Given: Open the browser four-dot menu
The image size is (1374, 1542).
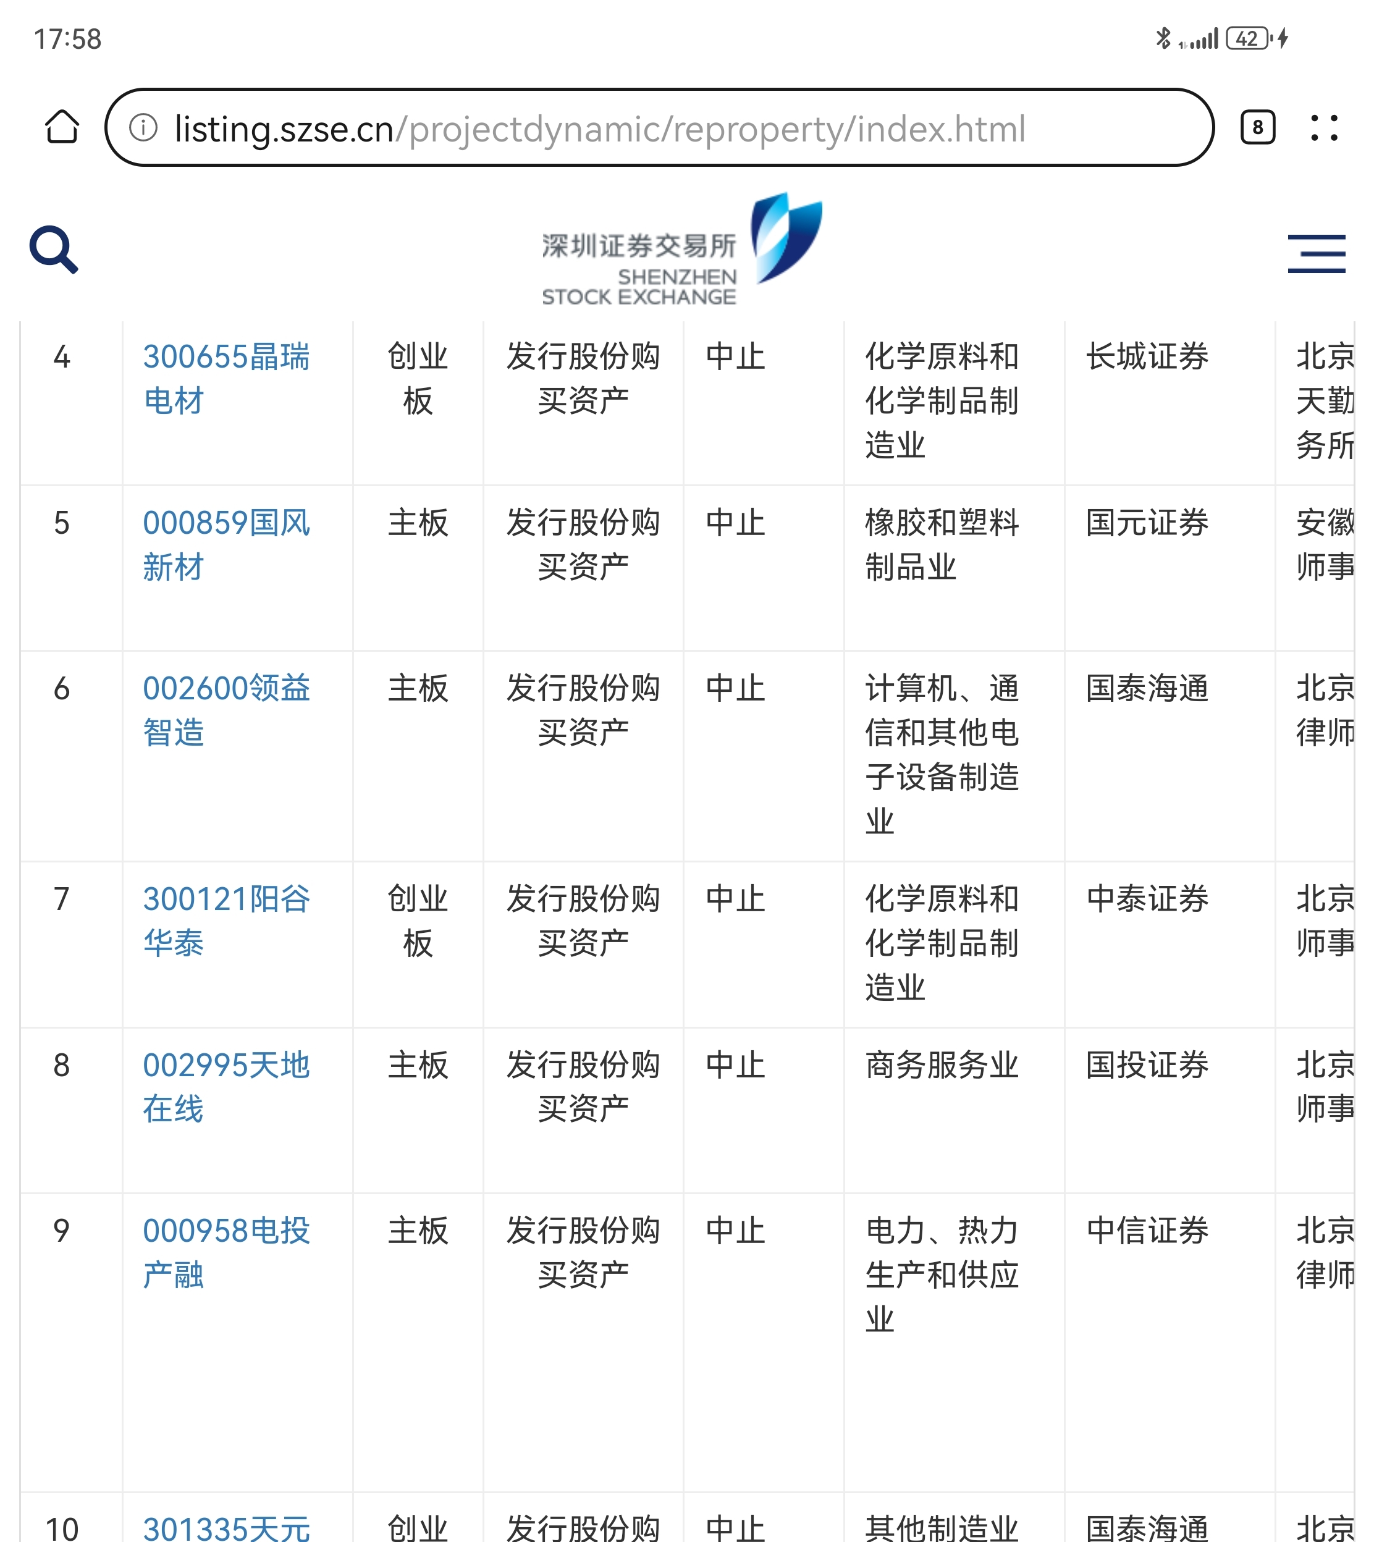Looking at the screenshot, I should [1323, 127].
